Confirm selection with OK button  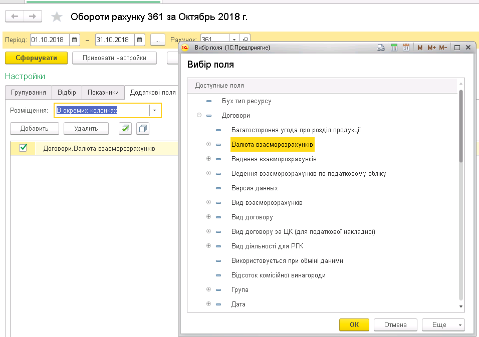(x=354, y=325)
